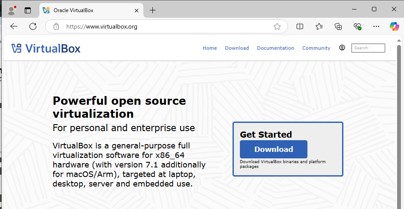Image resolution: width=404 pixels, height=209 pixels.
Task: Click 'For personal and enterprise use' text
Action: click(124, 128)
